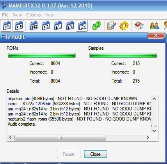The height and width of the screenshot is (164, 167).
Task: Open the View menu
Action: pyautogui.click(x=17, y=15)
